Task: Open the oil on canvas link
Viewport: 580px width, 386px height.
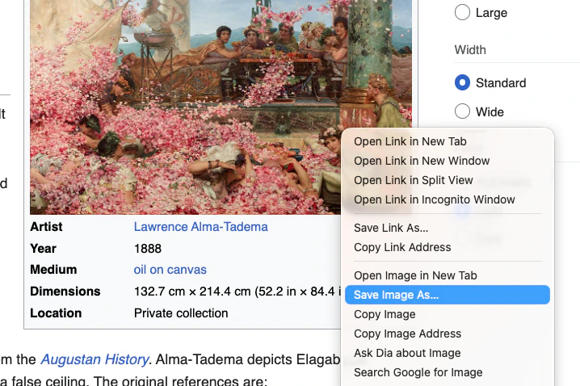Action: 170,270
